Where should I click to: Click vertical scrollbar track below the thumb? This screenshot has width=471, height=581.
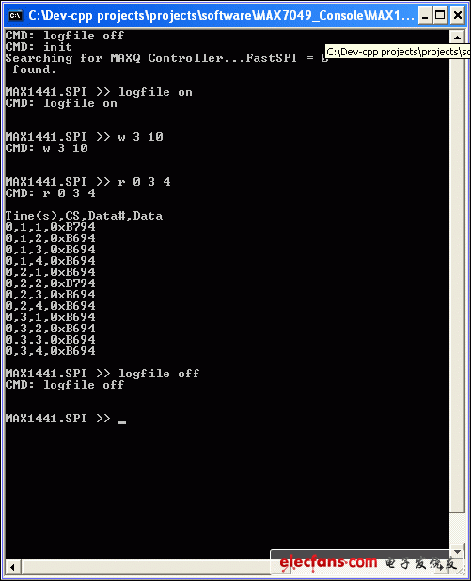click(x=457, y=528)
